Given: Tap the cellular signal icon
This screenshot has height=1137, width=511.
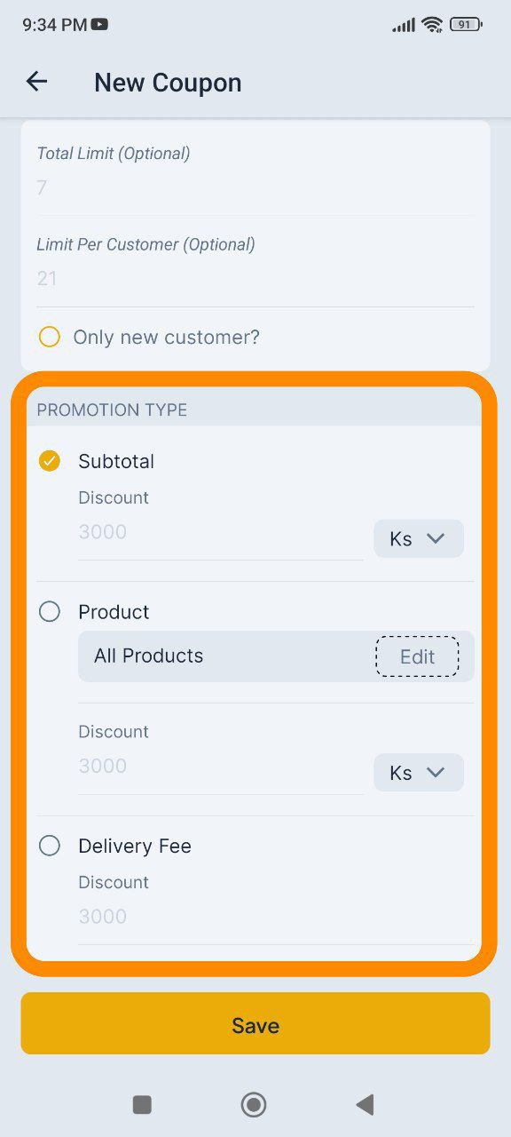Looking at the screenshot, I should click(x=404, y=25).
